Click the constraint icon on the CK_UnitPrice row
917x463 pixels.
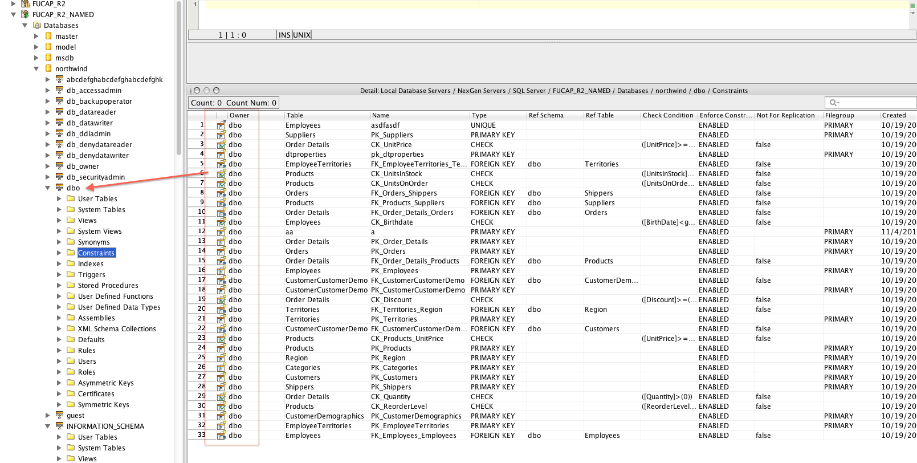[x=221, y=144]
